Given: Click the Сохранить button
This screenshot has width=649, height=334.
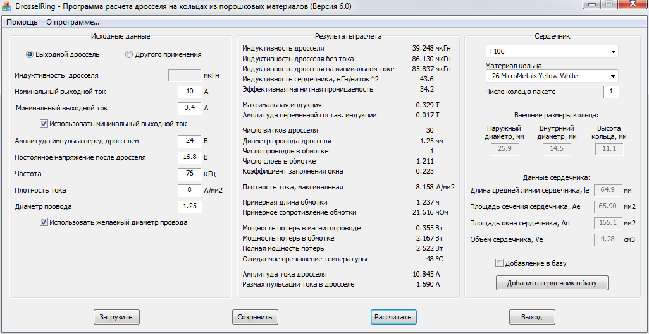Looking at the screenshot, I should click(x=255, y=317).
